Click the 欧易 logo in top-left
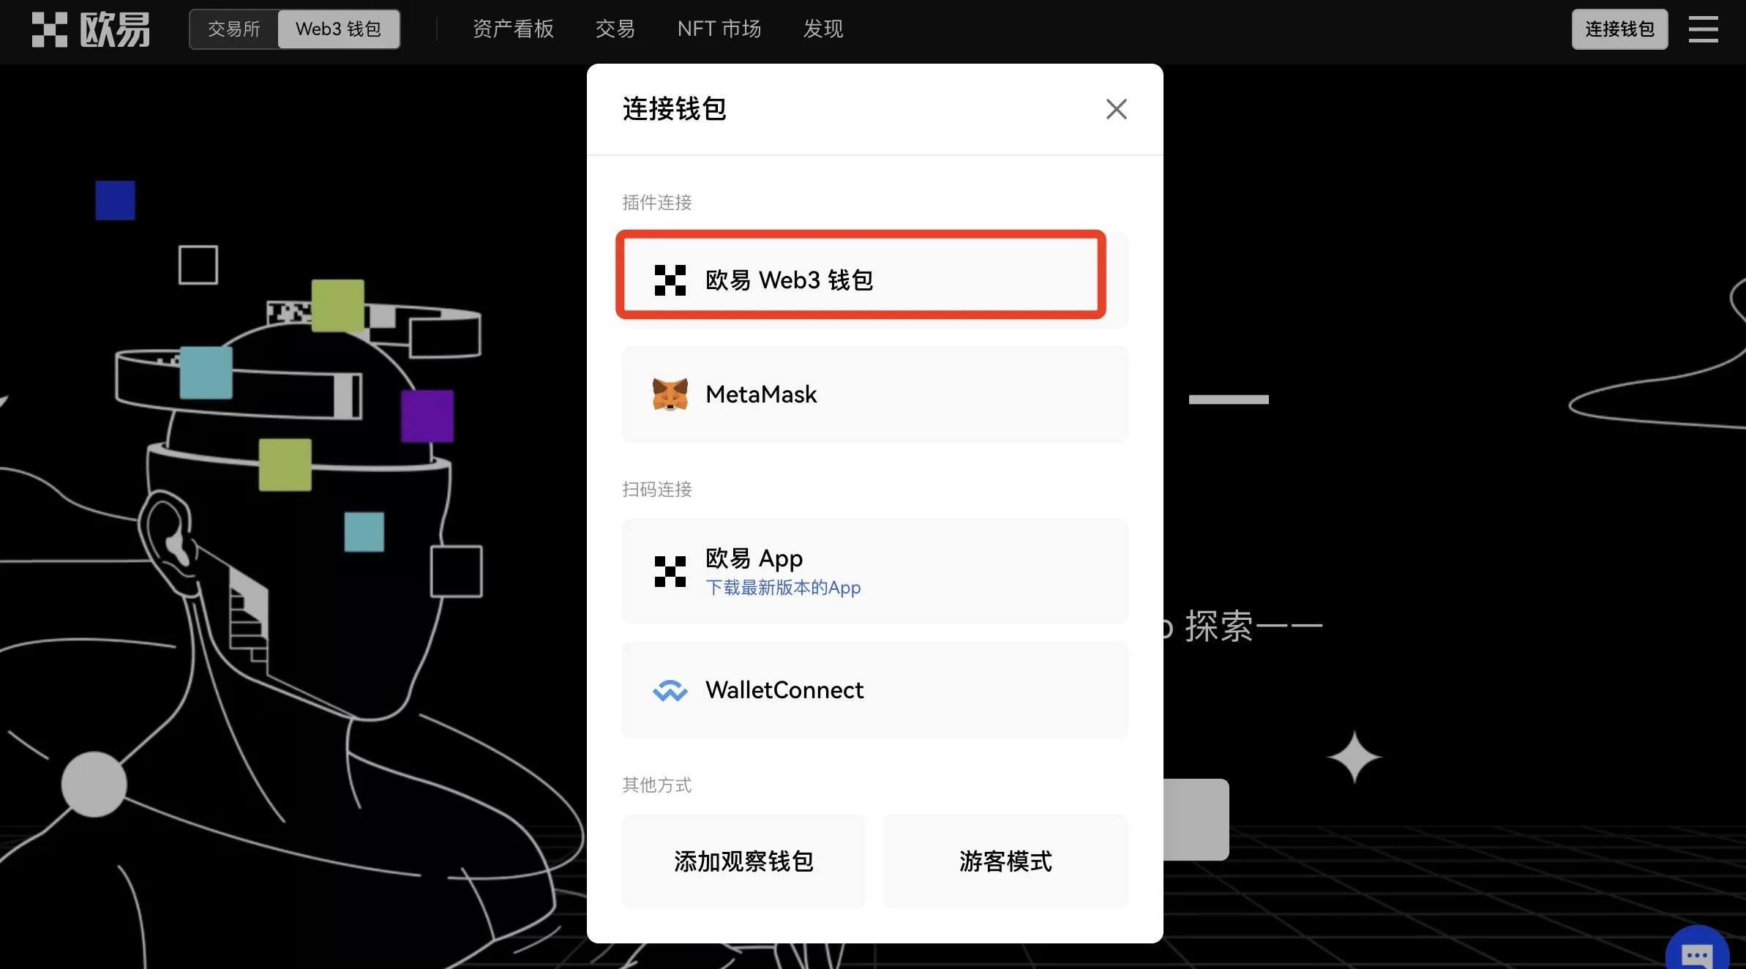The image size is (1746, 969). [89, 26]
